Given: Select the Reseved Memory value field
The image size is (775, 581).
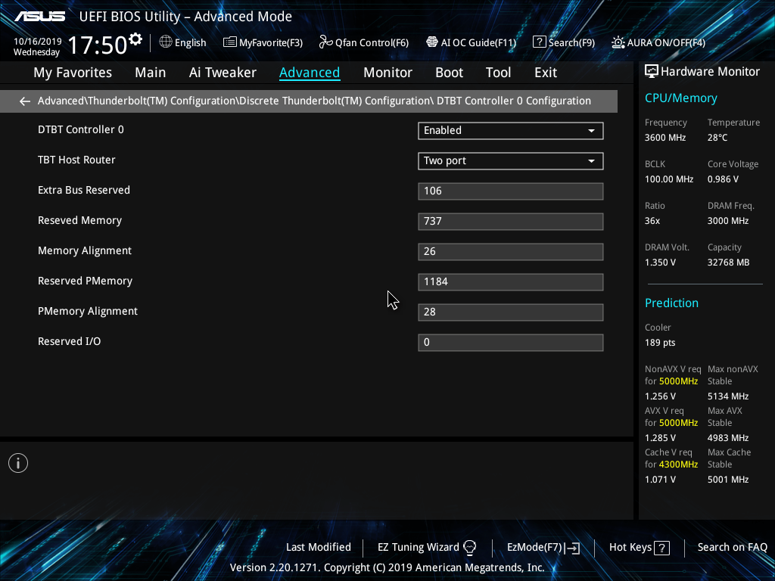Looking at the screenshot, I should tap(511, 222).
